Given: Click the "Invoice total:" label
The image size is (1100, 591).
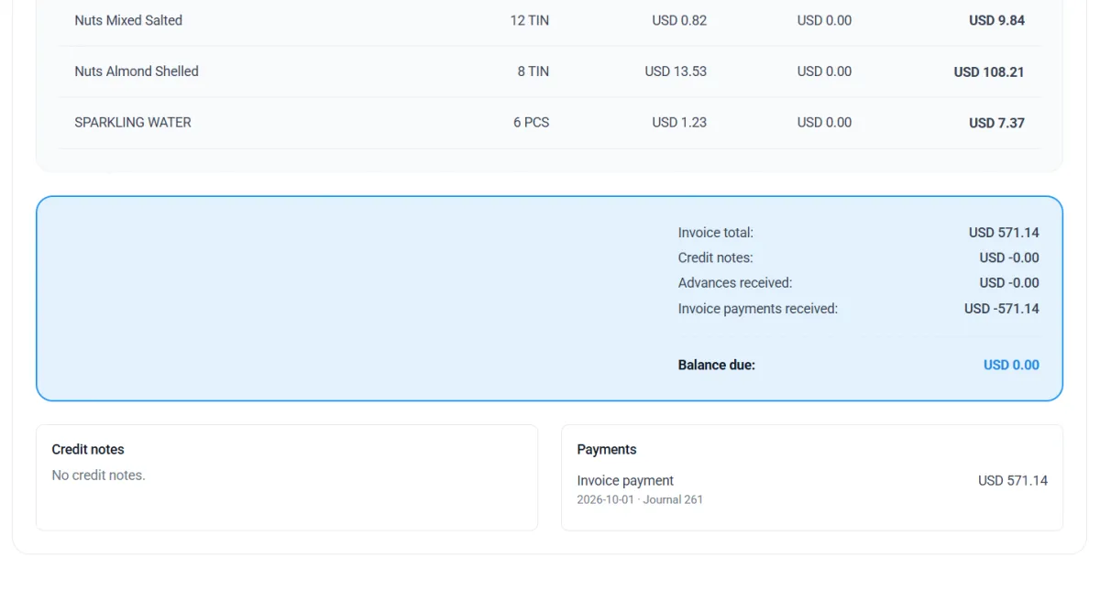Looking at the screenshot, I should pos(716,233).
